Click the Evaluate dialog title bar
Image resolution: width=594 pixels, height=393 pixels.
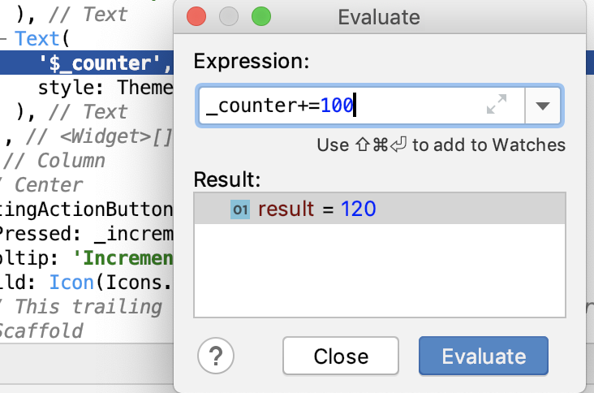[406, 16]
